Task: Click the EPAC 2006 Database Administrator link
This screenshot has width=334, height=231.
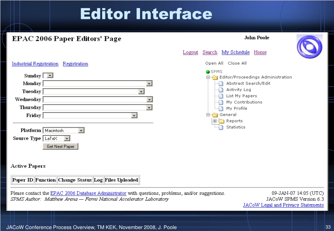Action: click(88, 193)
